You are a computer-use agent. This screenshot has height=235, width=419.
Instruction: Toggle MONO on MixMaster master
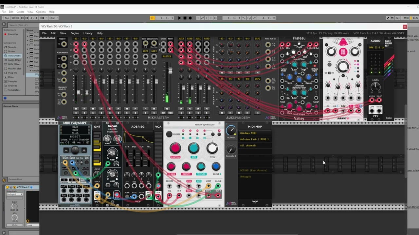click(x=171, y=113)
